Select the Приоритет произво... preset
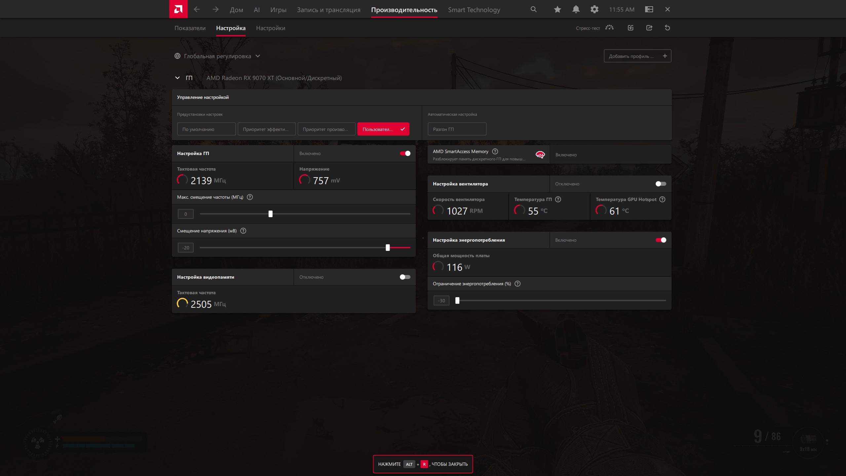Screen dimensions: 846x476 pyautogui.click(x=327, y=129)
